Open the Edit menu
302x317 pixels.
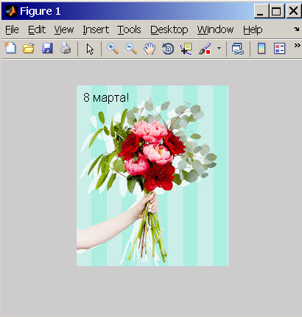(37, 29)
